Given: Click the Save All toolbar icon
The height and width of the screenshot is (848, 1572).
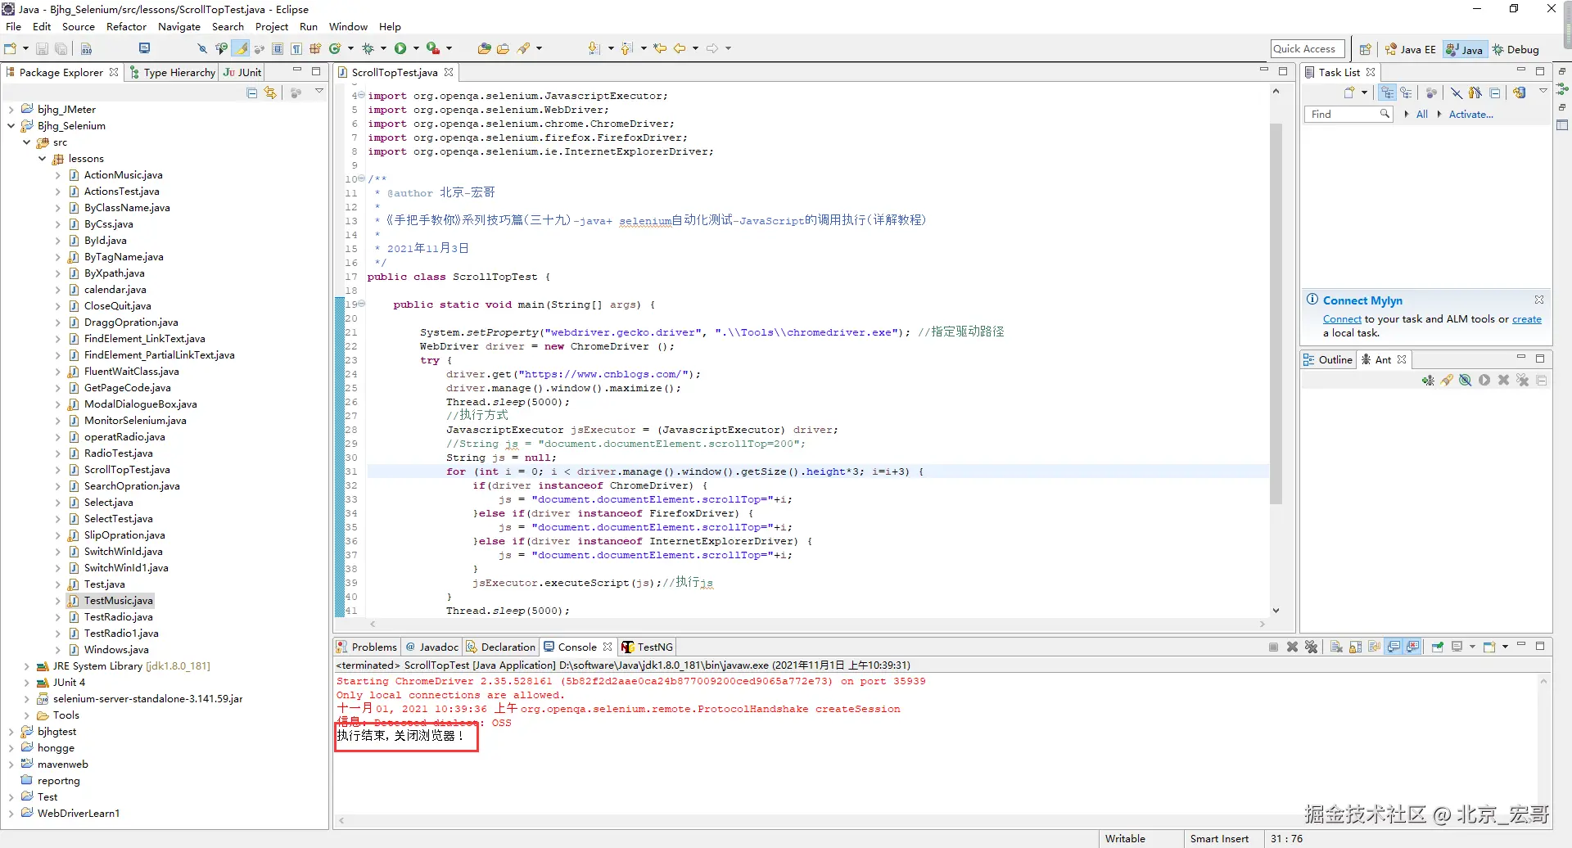Looking at the screenshot, I should coord(61,49).
